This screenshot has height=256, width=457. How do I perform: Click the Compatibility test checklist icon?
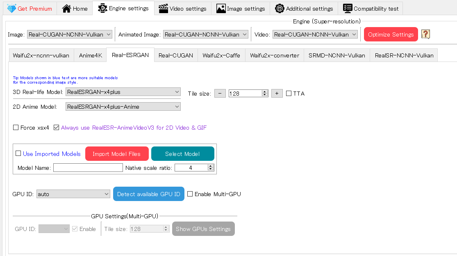(x=348, y=9)
